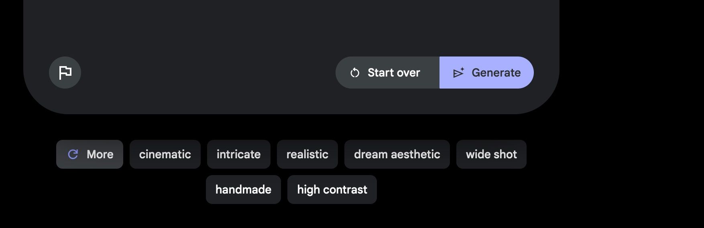Click black margin right of the prompt card
The image size is (704, 228).
630,60
